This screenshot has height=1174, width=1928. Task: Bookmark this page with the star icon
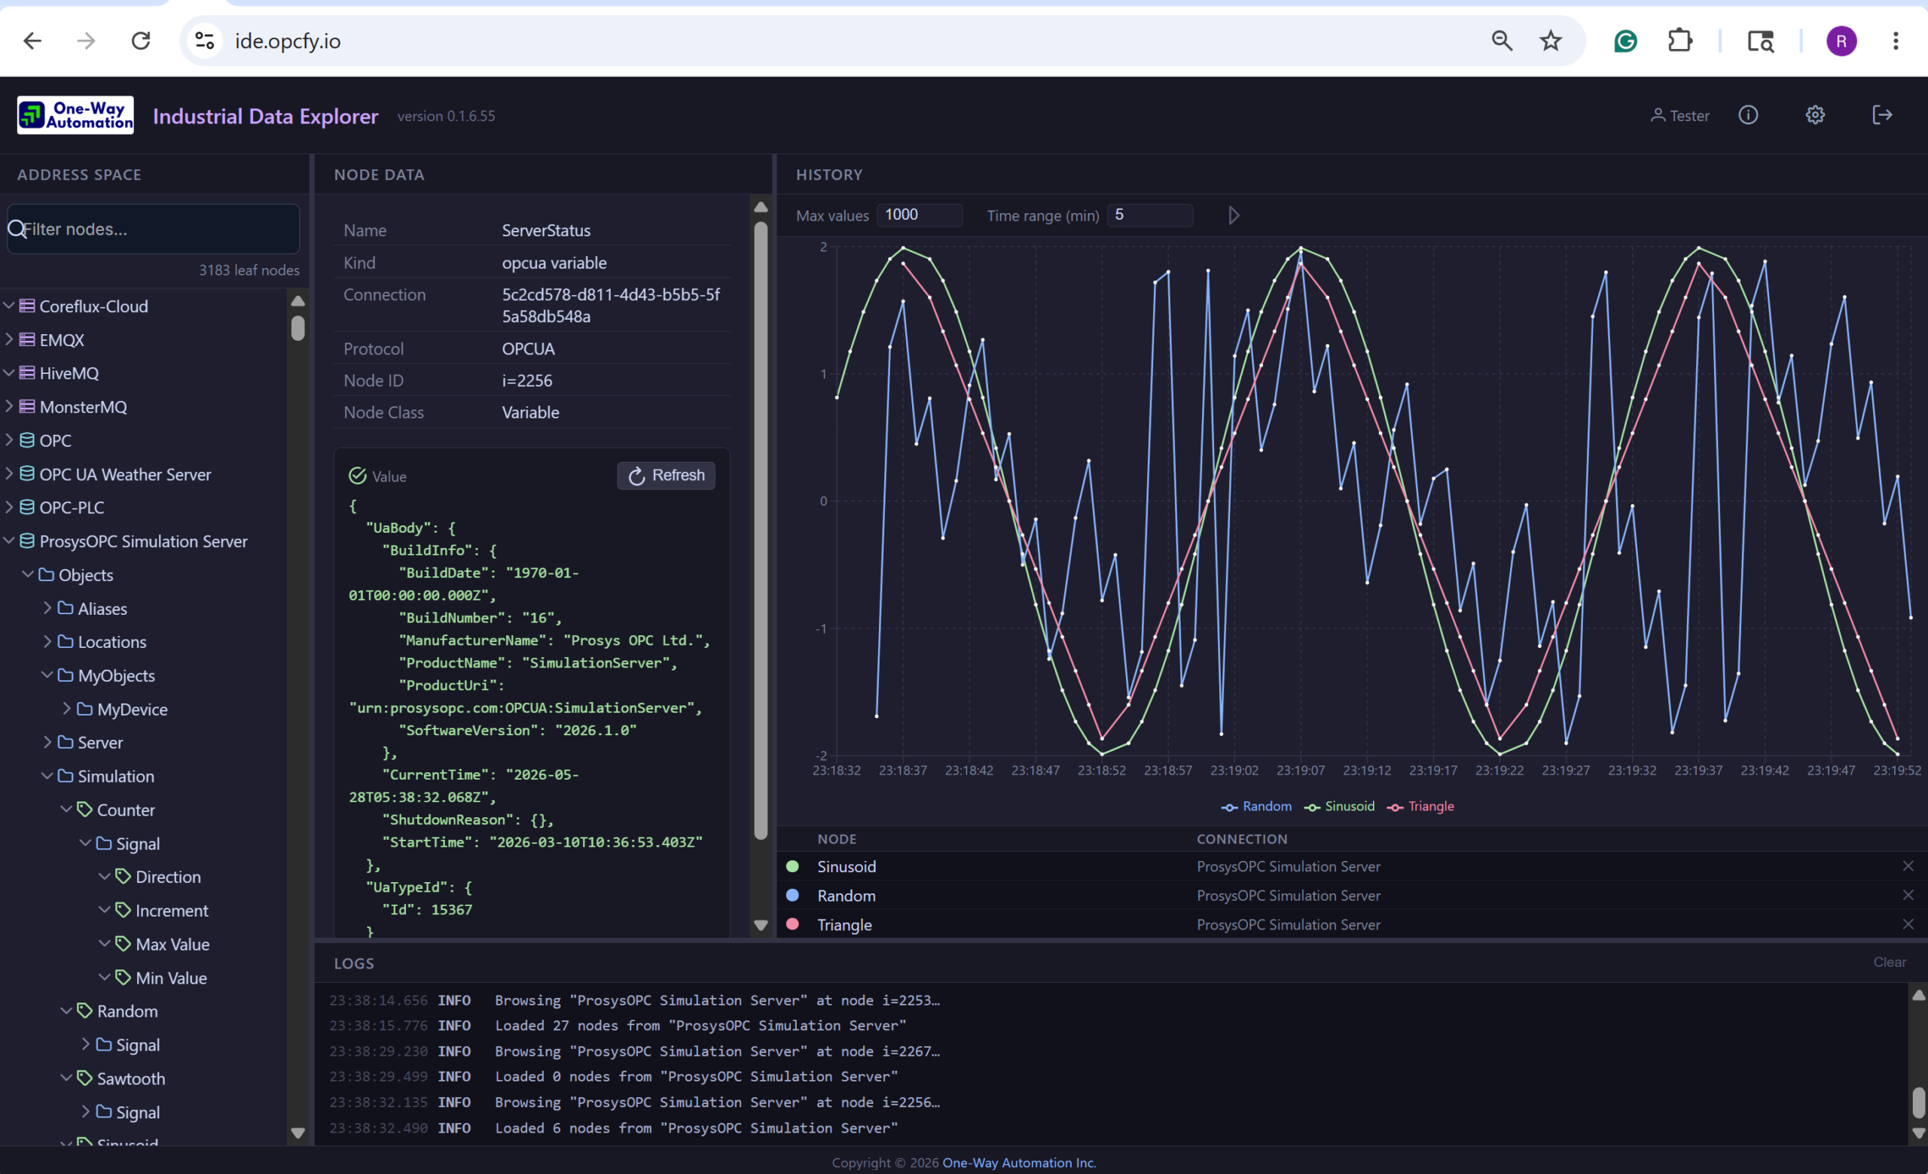coord(1551,41)
